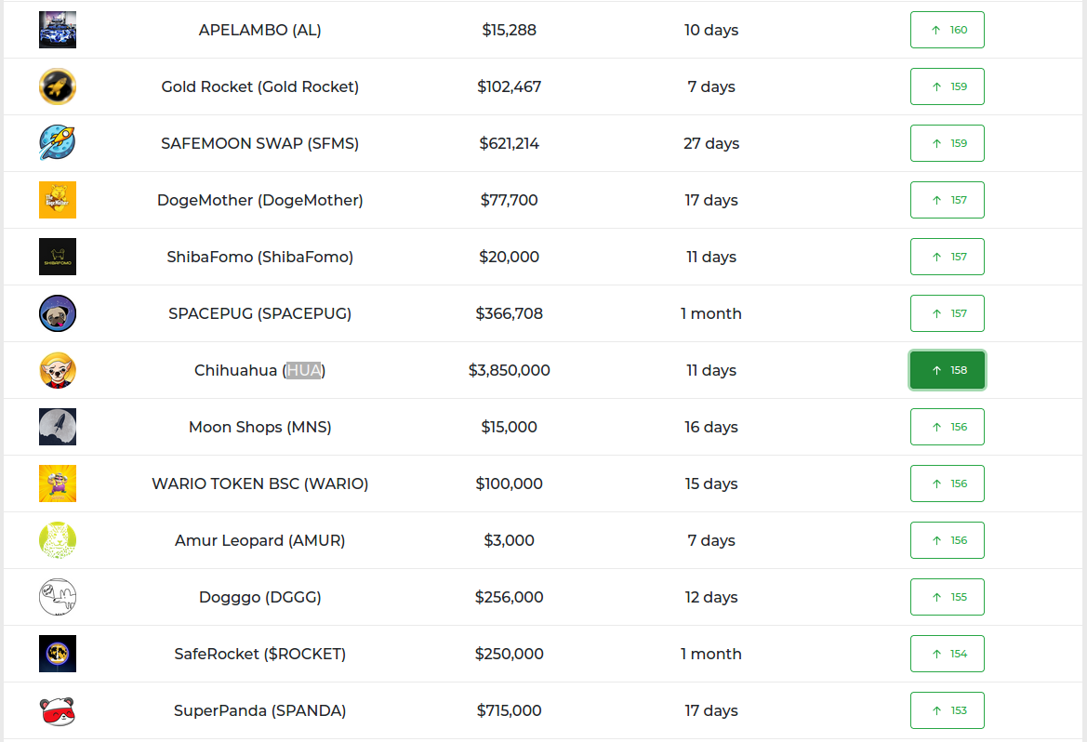Upvote Moon Shops coin
Viewport: 1087px width, 742px height.
pyautogui.click(x=947, y=427)
